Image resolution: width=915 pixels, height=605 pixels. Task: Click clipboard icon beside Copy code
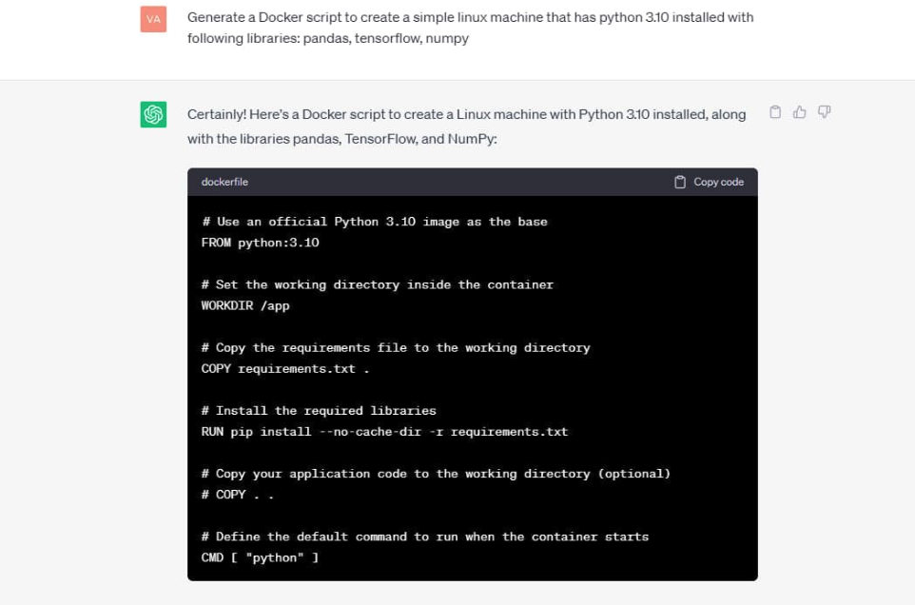[680, 182]
